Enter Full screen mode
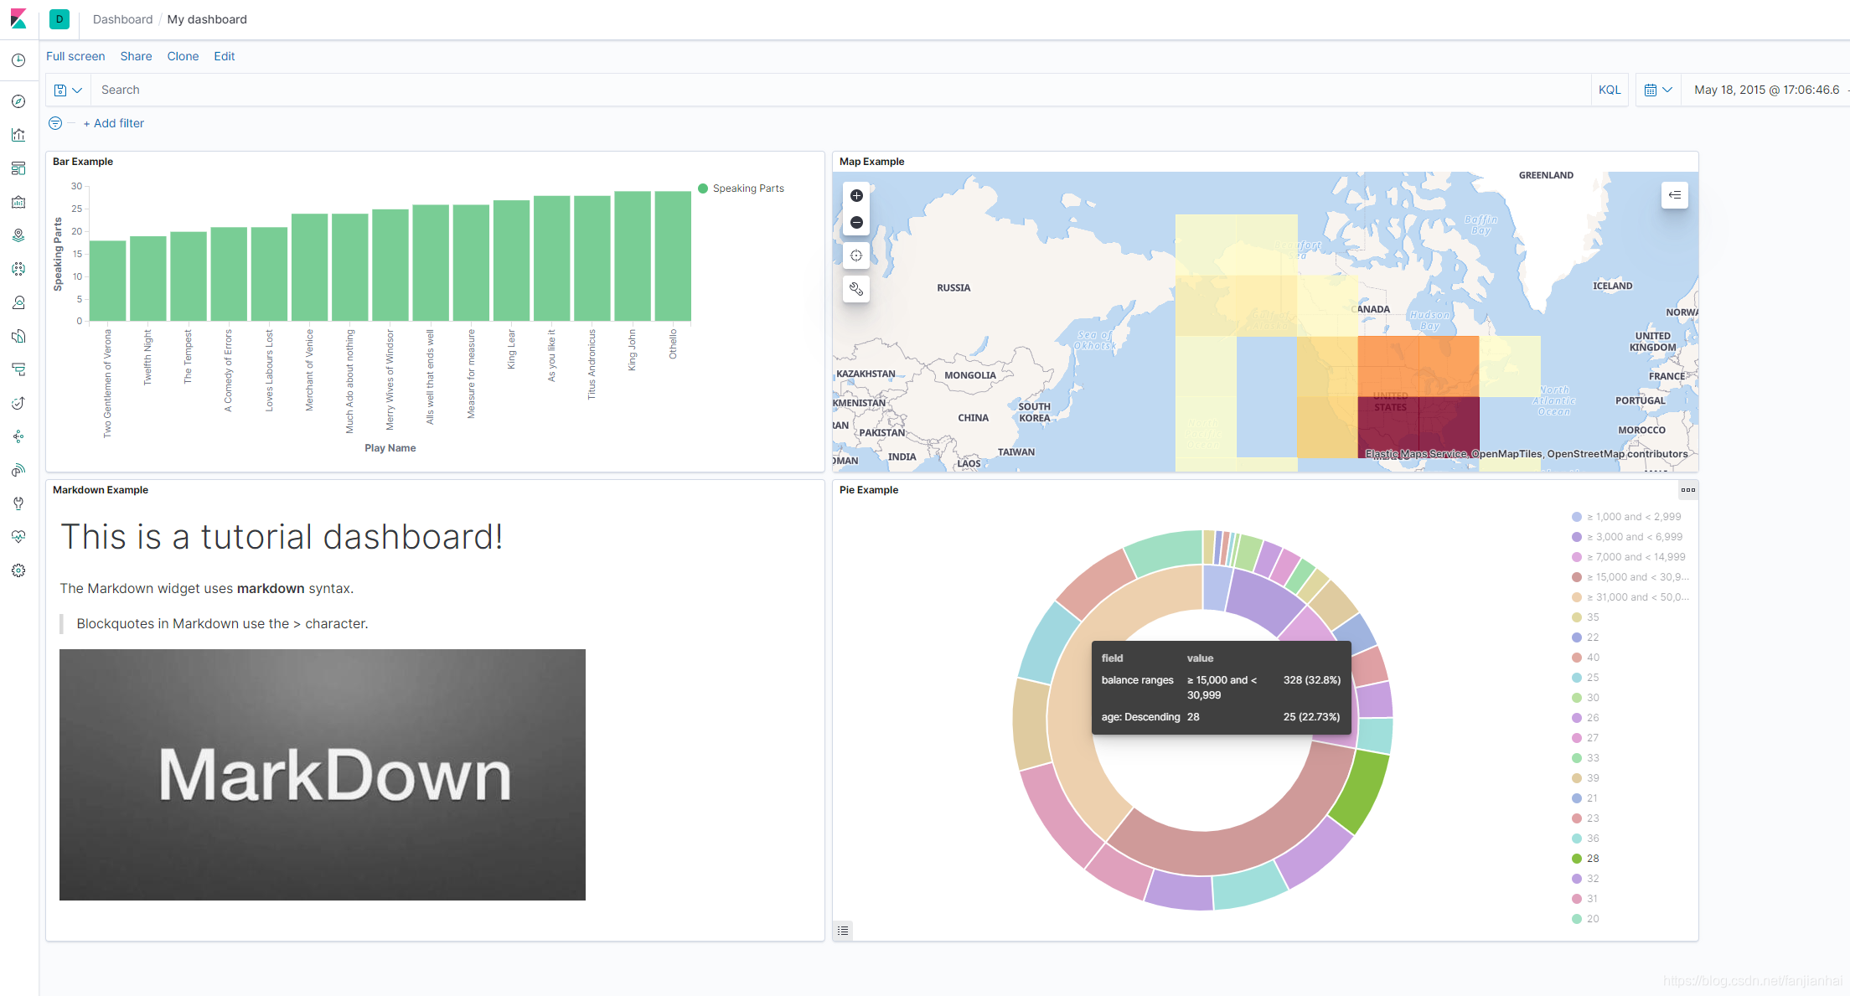Viewport: 1850px width, 996px height. point(75,56)
